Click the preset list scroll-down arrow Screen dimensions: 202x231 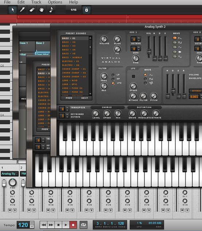tap(90, 94)
